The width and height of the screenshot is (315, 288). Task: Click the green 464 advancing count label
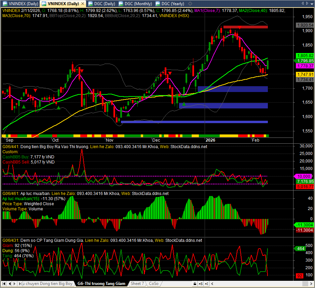pos(300,249)
